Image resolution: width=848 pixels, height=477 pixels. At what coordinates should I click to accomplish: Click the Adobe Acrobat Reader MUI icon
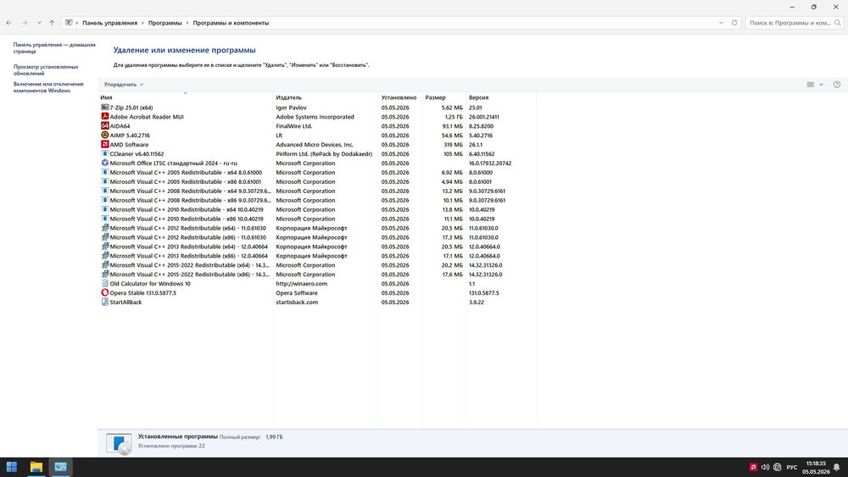pyautogui.click(x=105, y=117)
